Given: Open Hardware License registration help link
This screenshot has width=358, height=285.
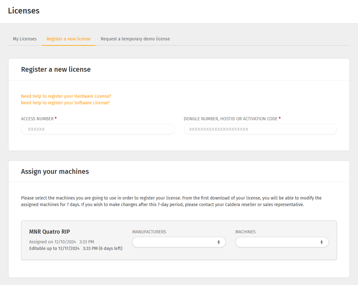Looking at the screenshot, I should [66, 96].
